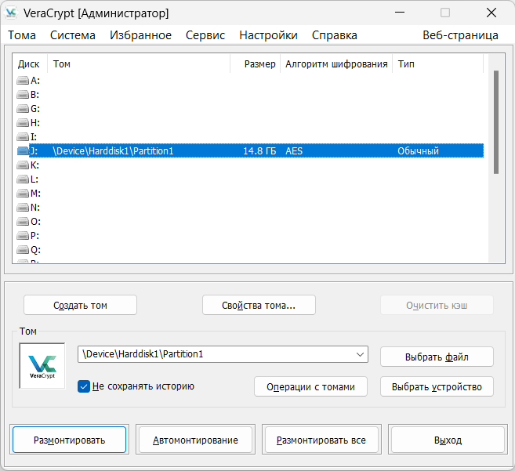Viewport: 515px width, 471px height.
Task: Click the Алгоритм шифрования column header
Action: (336, 63)
